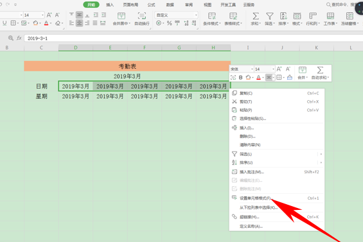Switch to the 数据 Data tab
This screenshot has height=242, width=363.
coord(170,4)
